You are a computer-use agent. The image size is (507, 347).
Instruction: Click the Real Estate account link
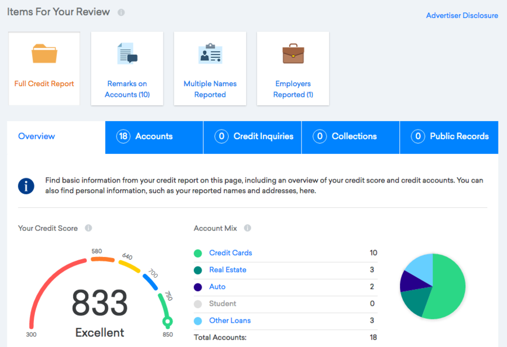tap(228, 270)
